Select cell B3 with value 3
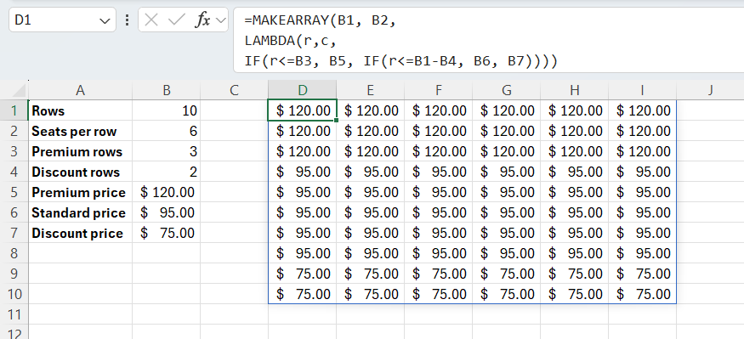This screenshot has width=744, height=339. [166, 151]
